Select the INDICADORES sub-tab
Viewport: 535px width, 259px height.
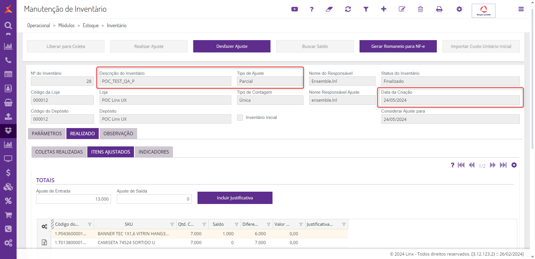click(154, 152)
